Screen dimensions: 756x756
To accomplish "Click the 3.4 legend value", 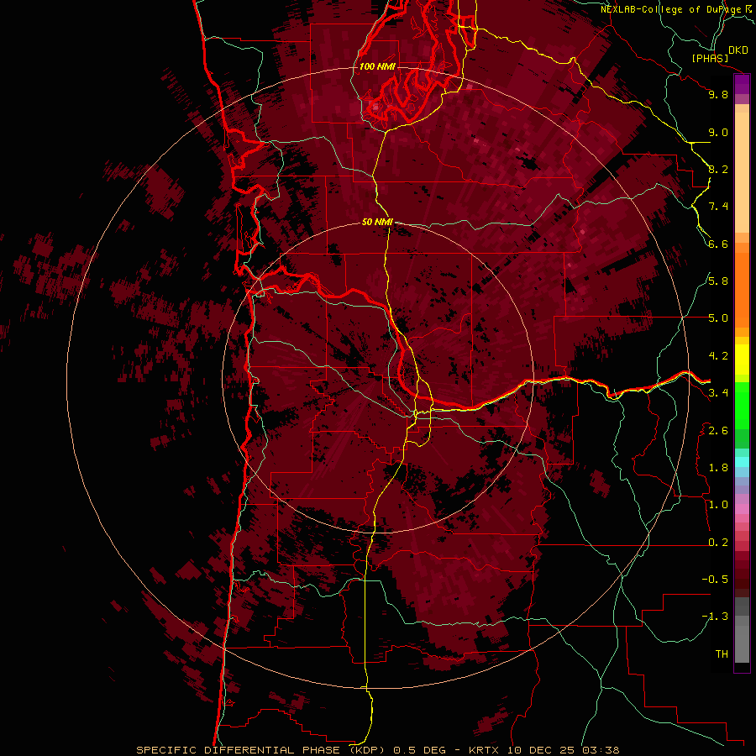I will tap(718, 393).
